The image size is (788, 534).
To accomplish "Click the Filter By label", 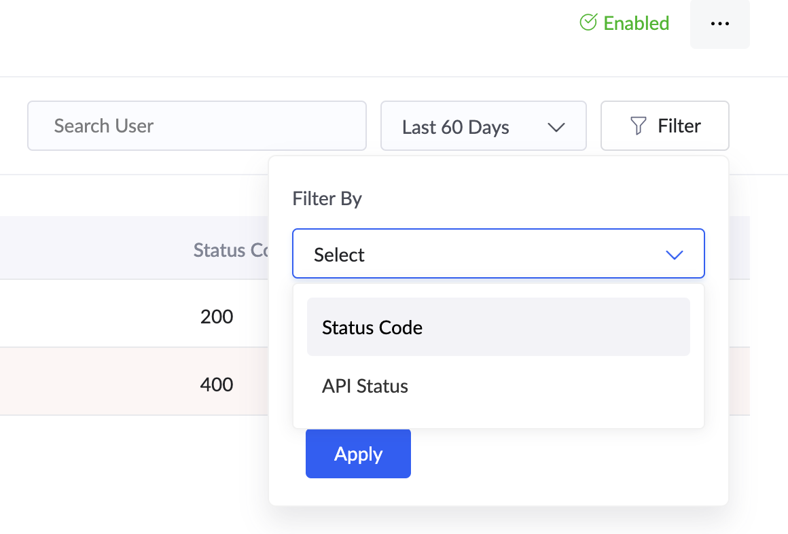I will (327, 198).
